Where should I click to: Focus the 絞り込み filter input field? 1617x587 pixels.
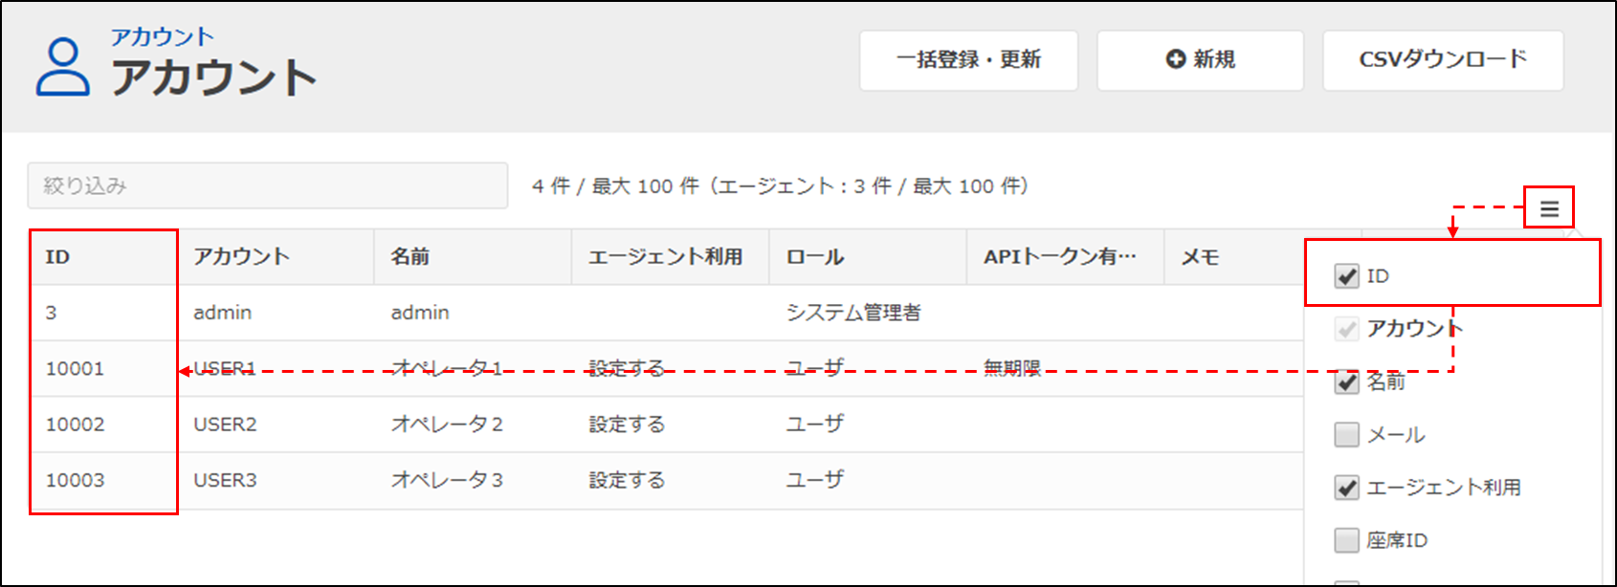click(268, 185)
